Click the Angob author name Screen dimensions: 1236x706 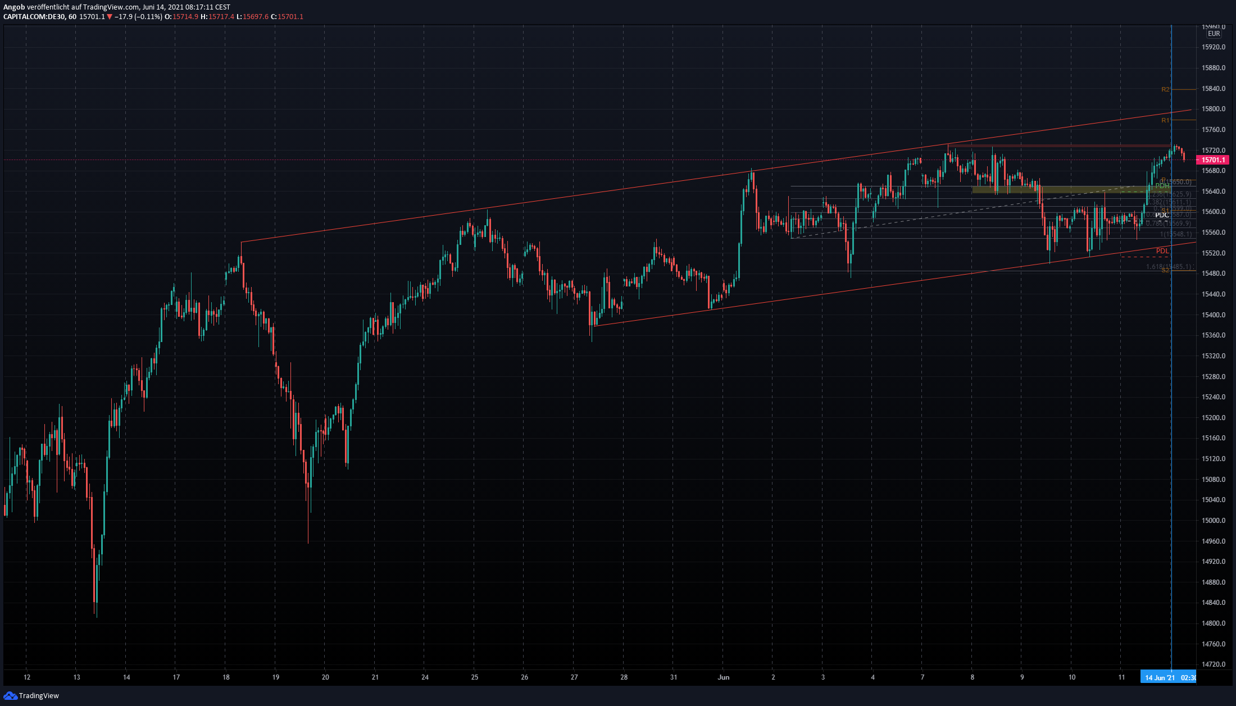coord(14,7)
